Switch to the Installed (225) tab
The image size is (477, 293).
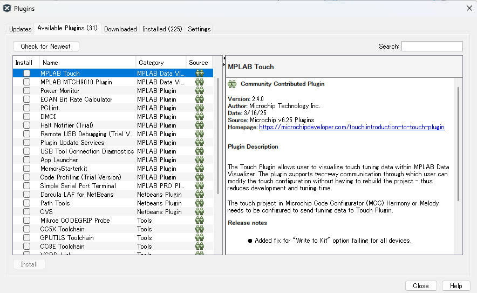[x=162, y=29]
